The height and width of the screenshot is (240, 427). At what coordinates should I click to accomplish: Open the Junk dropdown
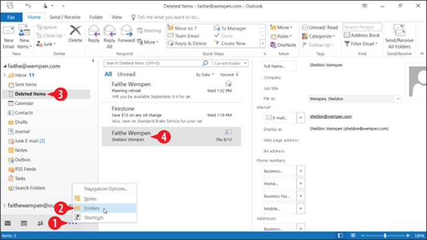point(46,44)
